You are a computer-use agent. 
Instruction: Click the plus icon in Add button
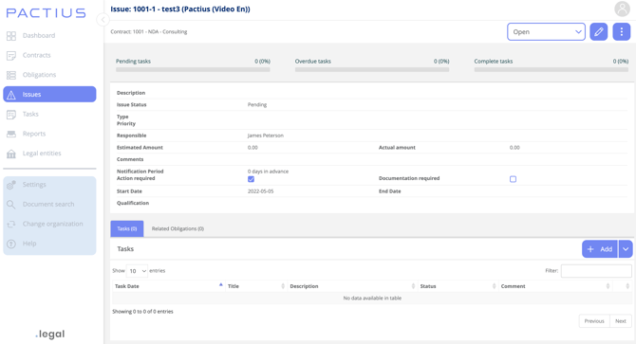click(x=590, y=249)
